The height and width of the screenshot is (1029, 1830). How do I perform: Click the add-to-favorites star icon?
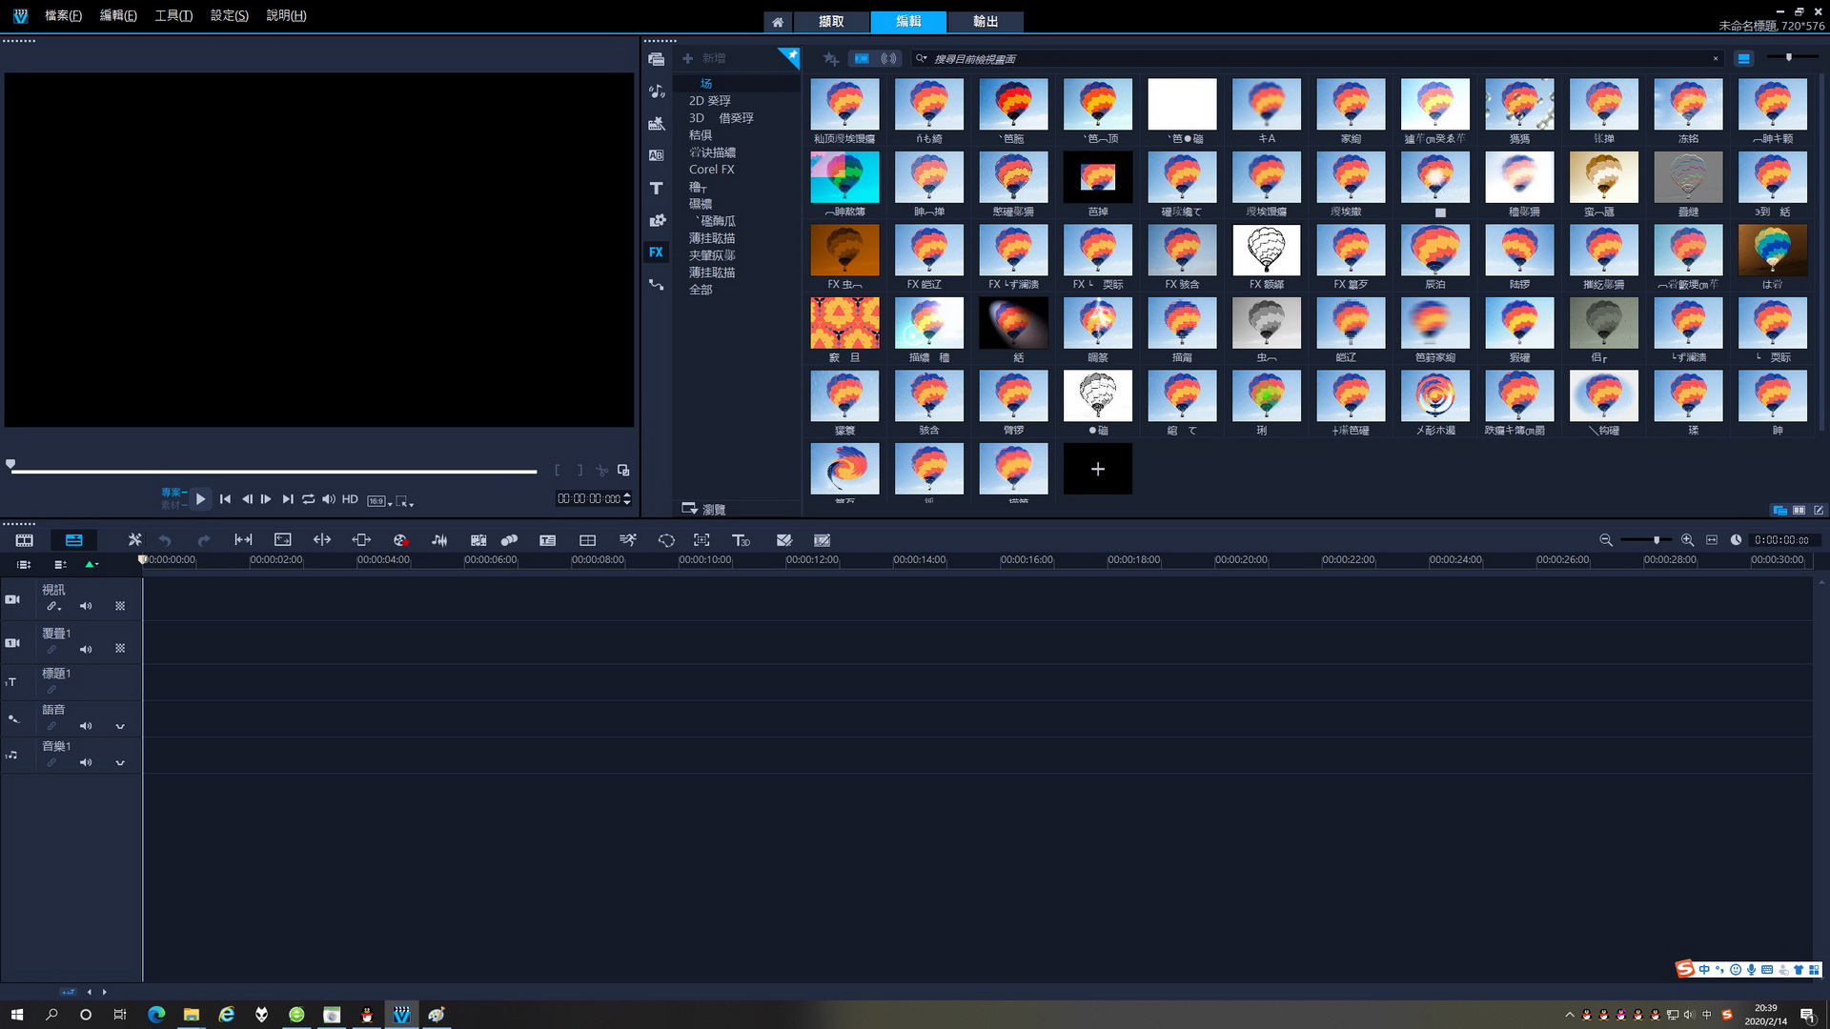830,59
